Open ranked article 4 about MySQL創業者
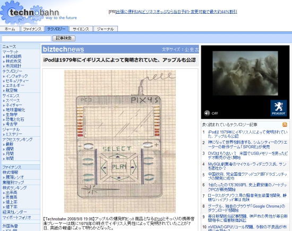This screenshot has width=292, height=231. click(247, 166)
